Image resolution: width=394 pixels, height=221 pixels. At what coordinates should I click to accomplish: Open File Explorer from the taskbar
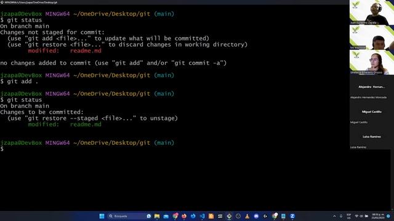157,216
